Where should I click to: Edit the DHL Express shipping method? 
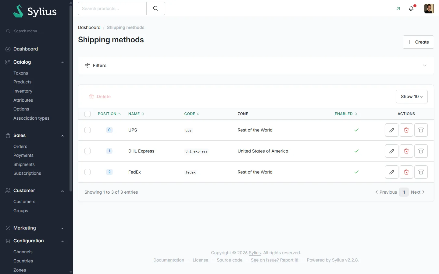pos(392,151)
